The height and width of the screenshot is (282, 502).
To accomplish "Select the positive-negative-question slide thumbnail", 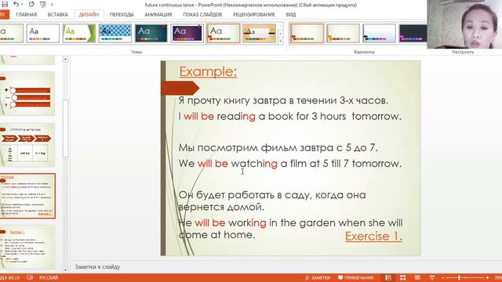I will point(27,94).
